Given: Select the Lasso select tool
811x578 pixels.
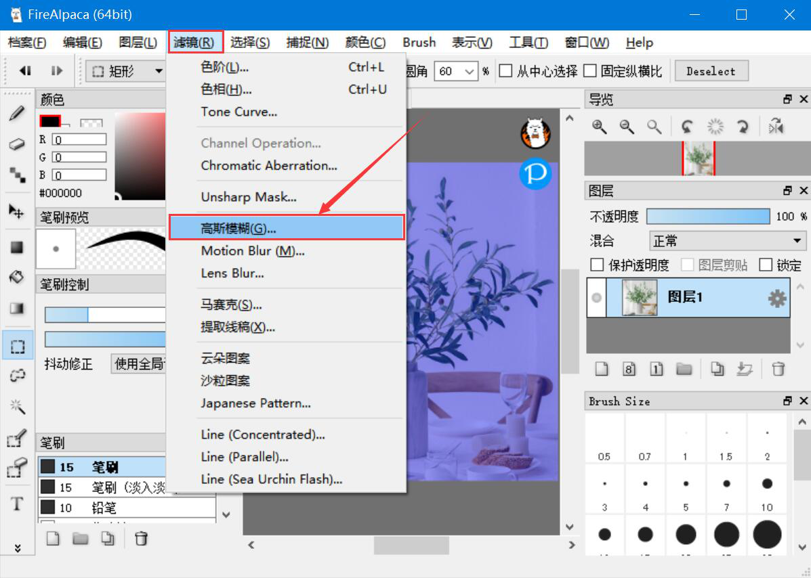Looking at the screenshot, I should click(x=17, y=376).
